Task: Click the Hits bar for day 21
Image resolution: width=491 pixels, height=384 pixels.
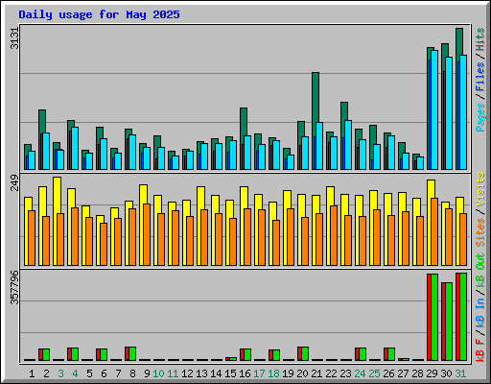Action: coord(316,96)
